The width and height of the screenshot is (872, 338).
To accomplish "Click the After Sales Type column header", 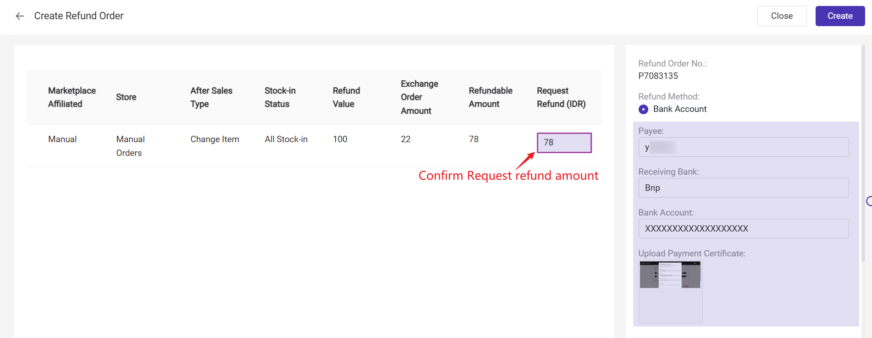I will 211,97.
